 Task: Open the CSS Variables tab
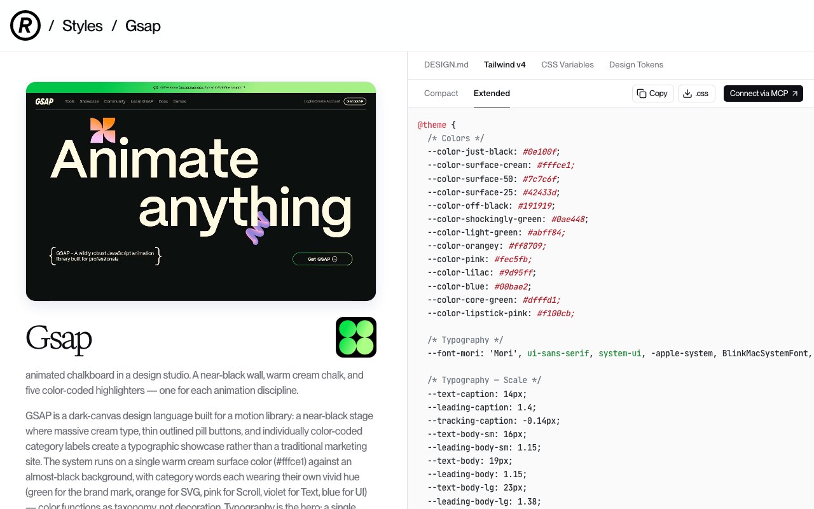567,65
